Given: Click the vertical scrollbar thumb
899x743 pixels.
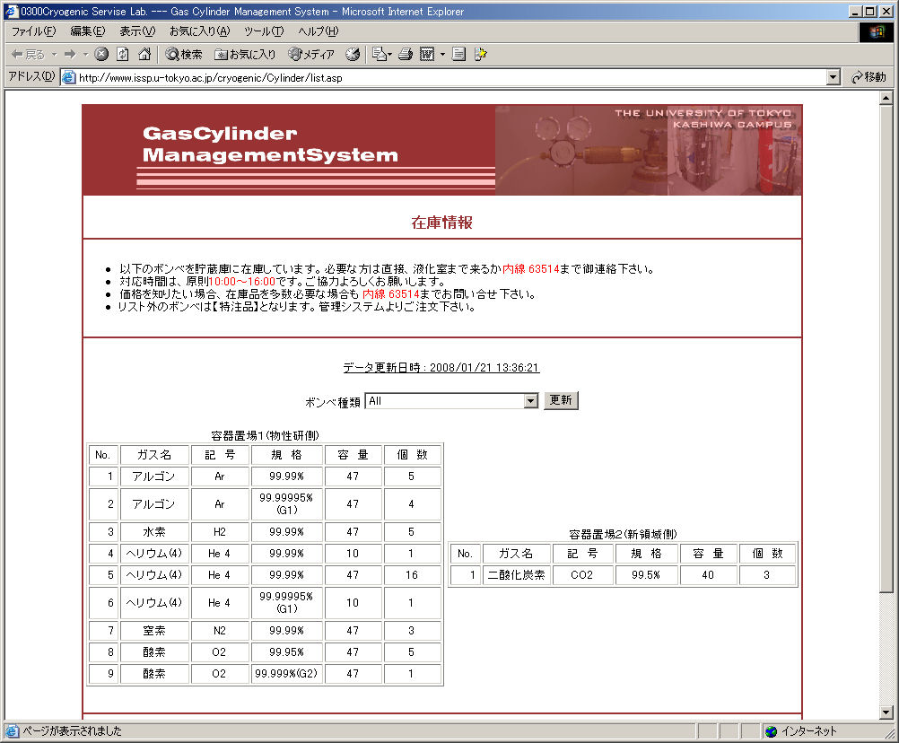Looking at the screenshot, I should click(886, 348).
